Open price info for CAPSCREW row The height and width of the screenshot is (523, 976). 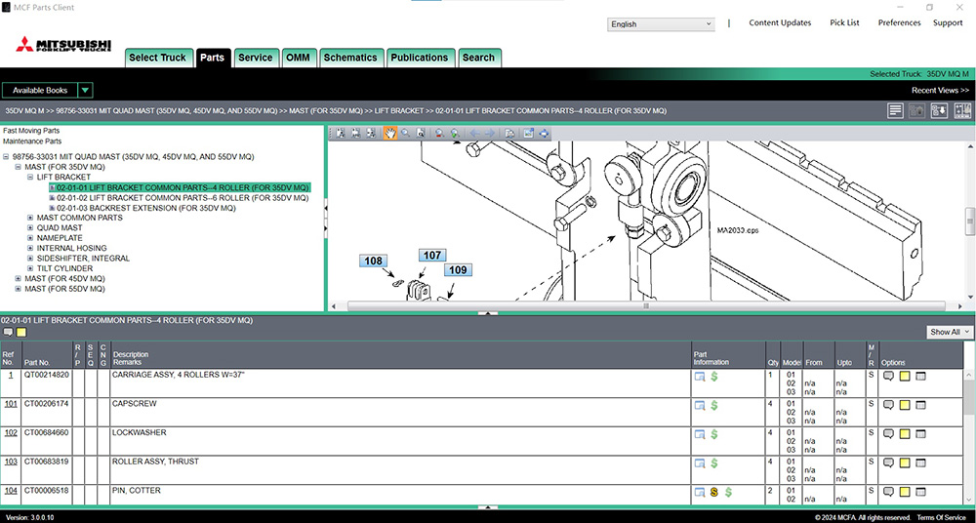pyautogui.click(x=714, y=405)
